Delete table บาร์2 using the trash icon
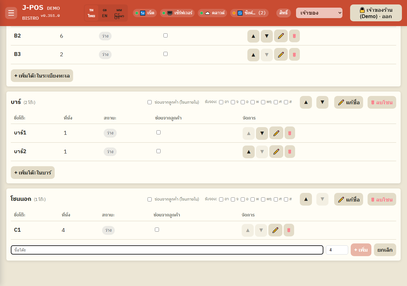This screenshot has height=286, width=407. 290,152
